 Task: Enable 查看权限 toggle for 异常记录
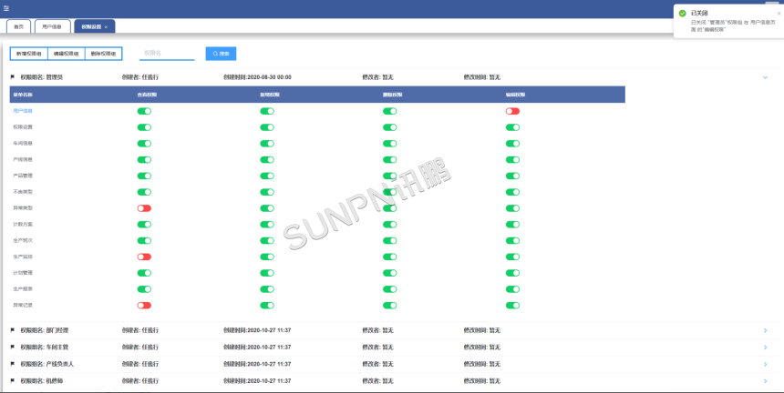[144, 306]
